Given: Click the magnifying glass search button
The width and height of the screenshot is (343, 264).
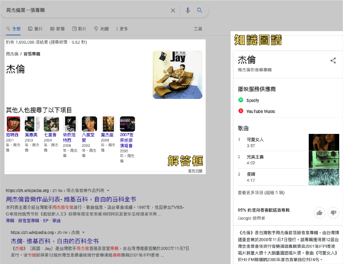Looking at the screenshot, I should (199, 10).
